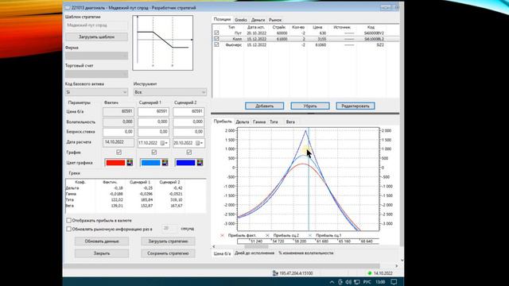Open the 'Торговый счет' dropdown
509x286 pixels.
click(96, 74)
